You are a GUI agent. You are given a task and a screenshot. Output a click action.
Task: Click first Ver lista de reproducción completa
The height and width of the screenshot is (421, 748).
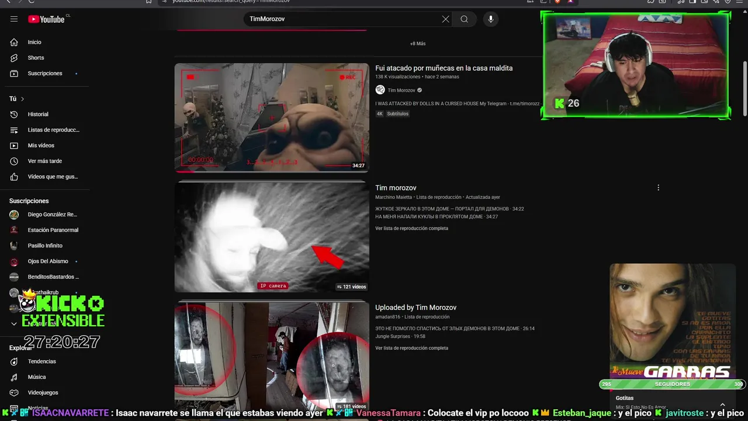411,229
